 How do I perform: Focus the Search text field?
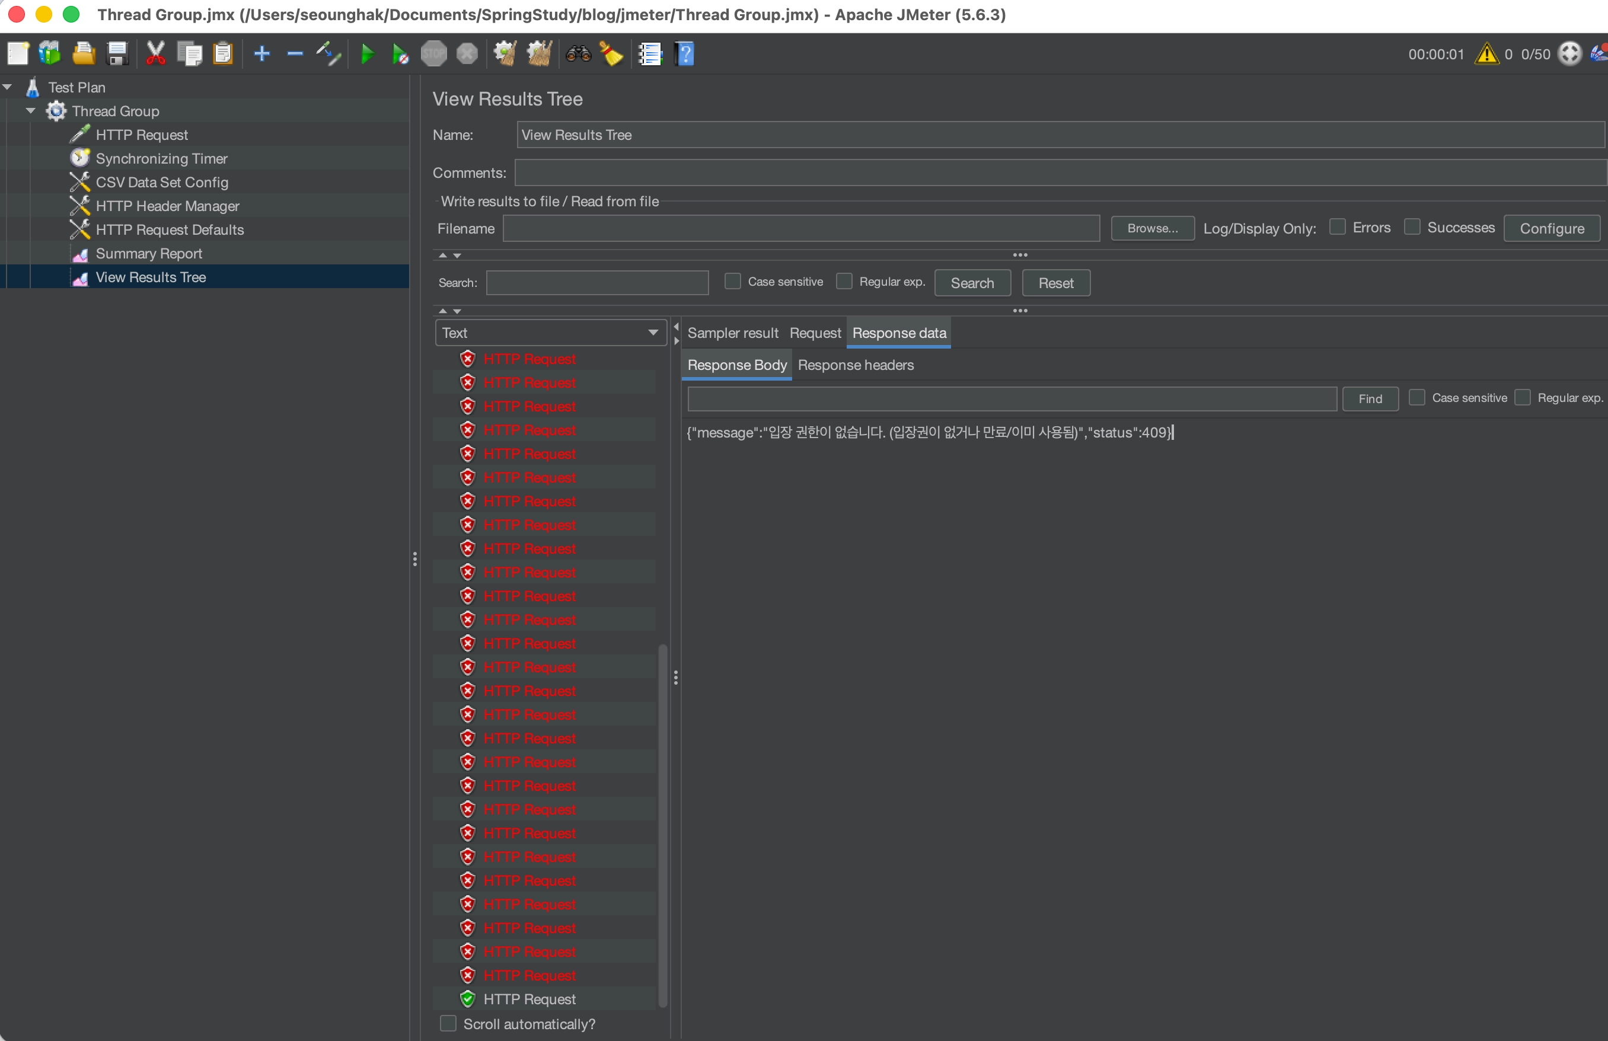(x=597, y=282)
